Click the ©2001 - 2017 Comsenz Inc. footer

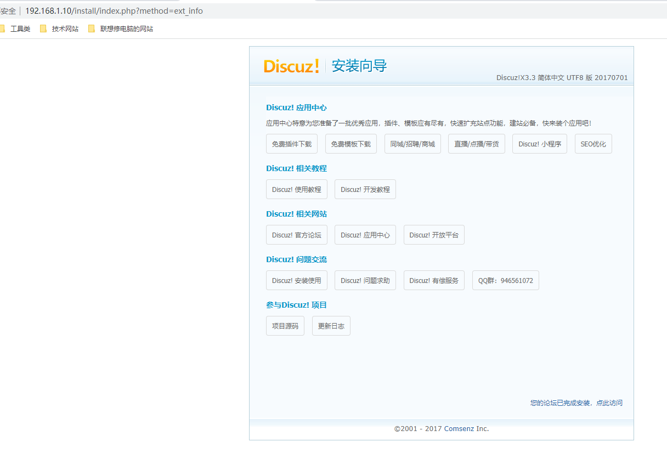point(442,429)
